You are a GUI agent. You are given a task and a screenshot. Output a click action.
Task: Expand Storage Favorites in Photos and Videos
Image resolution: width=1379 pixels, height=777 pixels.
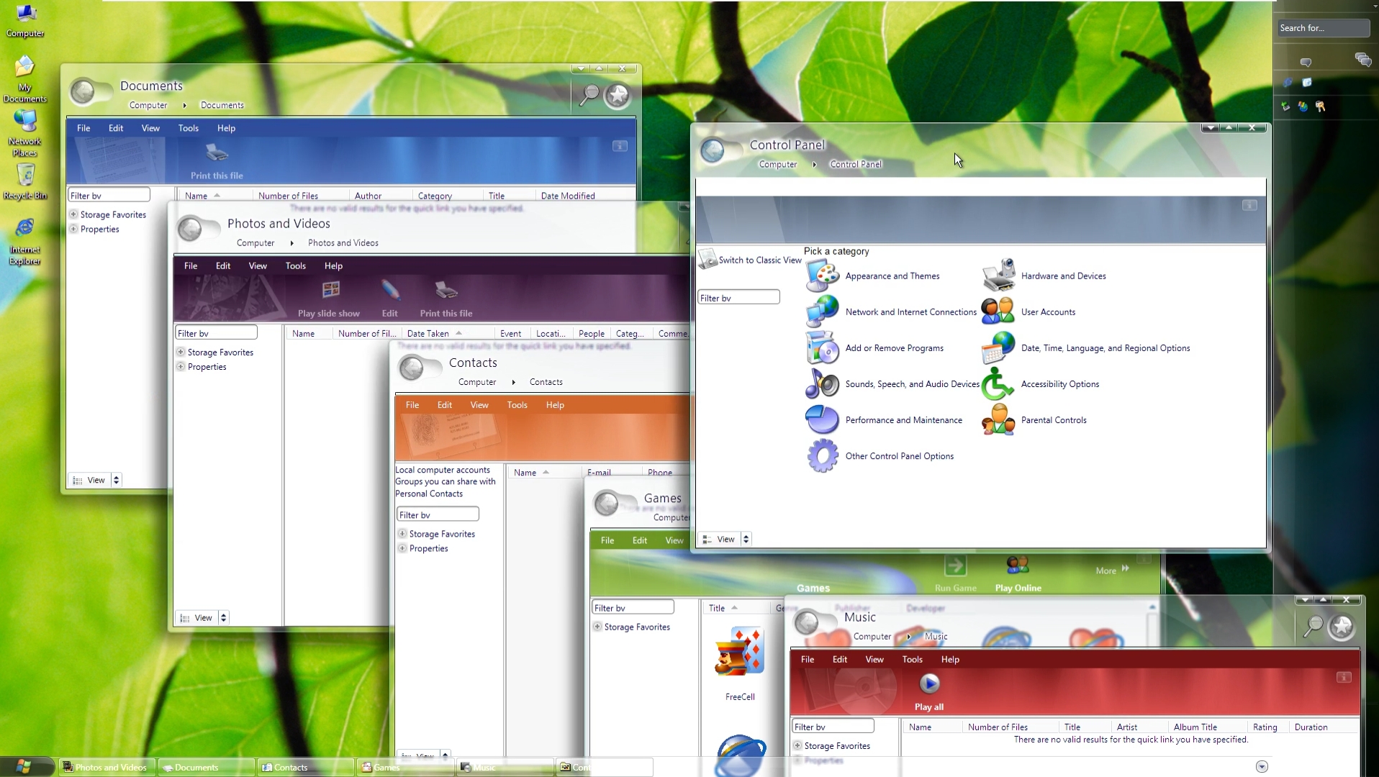pyautogui.click(x=181, y=352)
